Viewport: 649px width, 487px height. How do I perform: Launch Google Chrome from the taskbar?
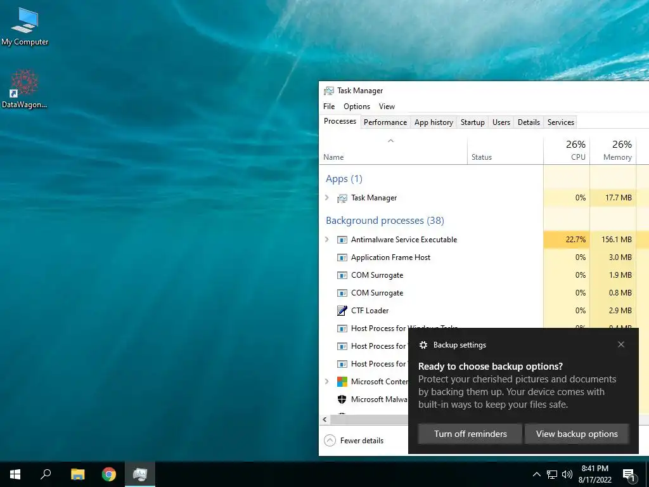click(x=109, y=474)
